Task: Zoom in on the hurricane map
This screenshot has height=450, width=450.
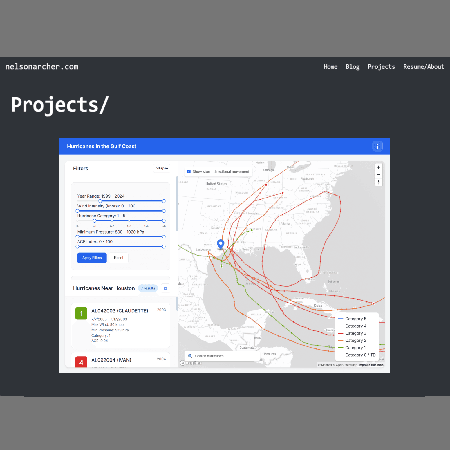Action: pos(378,167)
